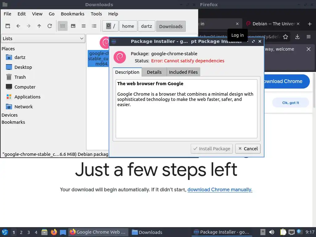Close the Package Installer window
The height and width of the screenshot is (237, 316).
point(260,41)
